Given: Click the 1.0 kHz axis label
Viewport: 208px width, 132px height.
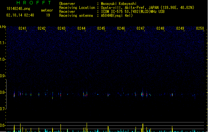Looking at the screenshot, I should (x=3, y=59).
